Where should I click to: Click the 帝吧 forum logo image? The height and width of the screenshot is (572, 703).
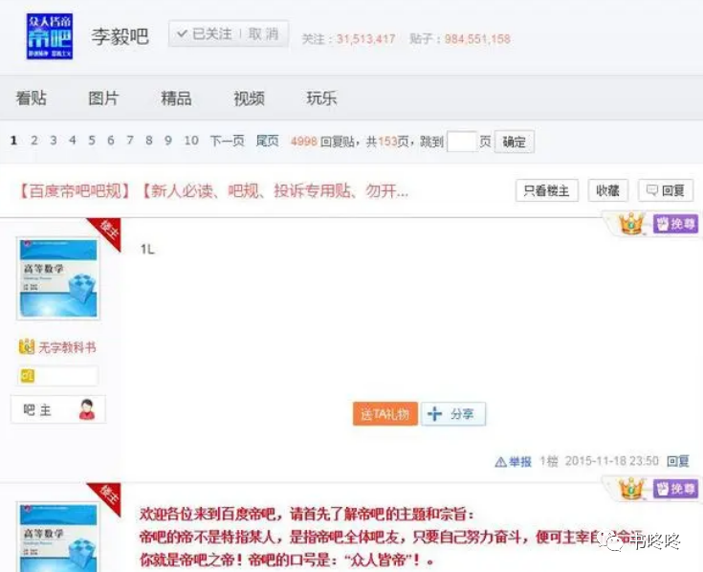click(50, 36)
